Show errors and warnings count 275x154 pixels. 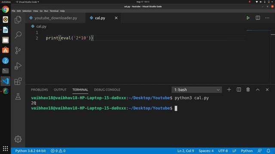[58, 151]
